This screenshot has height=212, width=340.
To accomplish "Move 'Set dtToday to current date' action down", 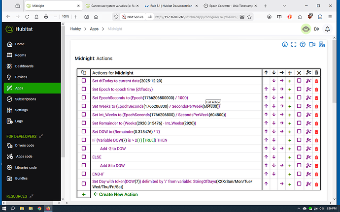I will [273, 81].
